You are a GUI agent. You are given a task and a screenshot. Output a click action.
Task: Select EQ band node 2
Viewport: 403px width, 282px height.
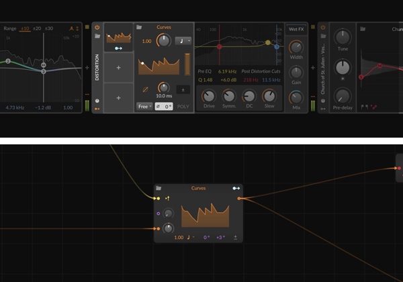click(8, 61)
